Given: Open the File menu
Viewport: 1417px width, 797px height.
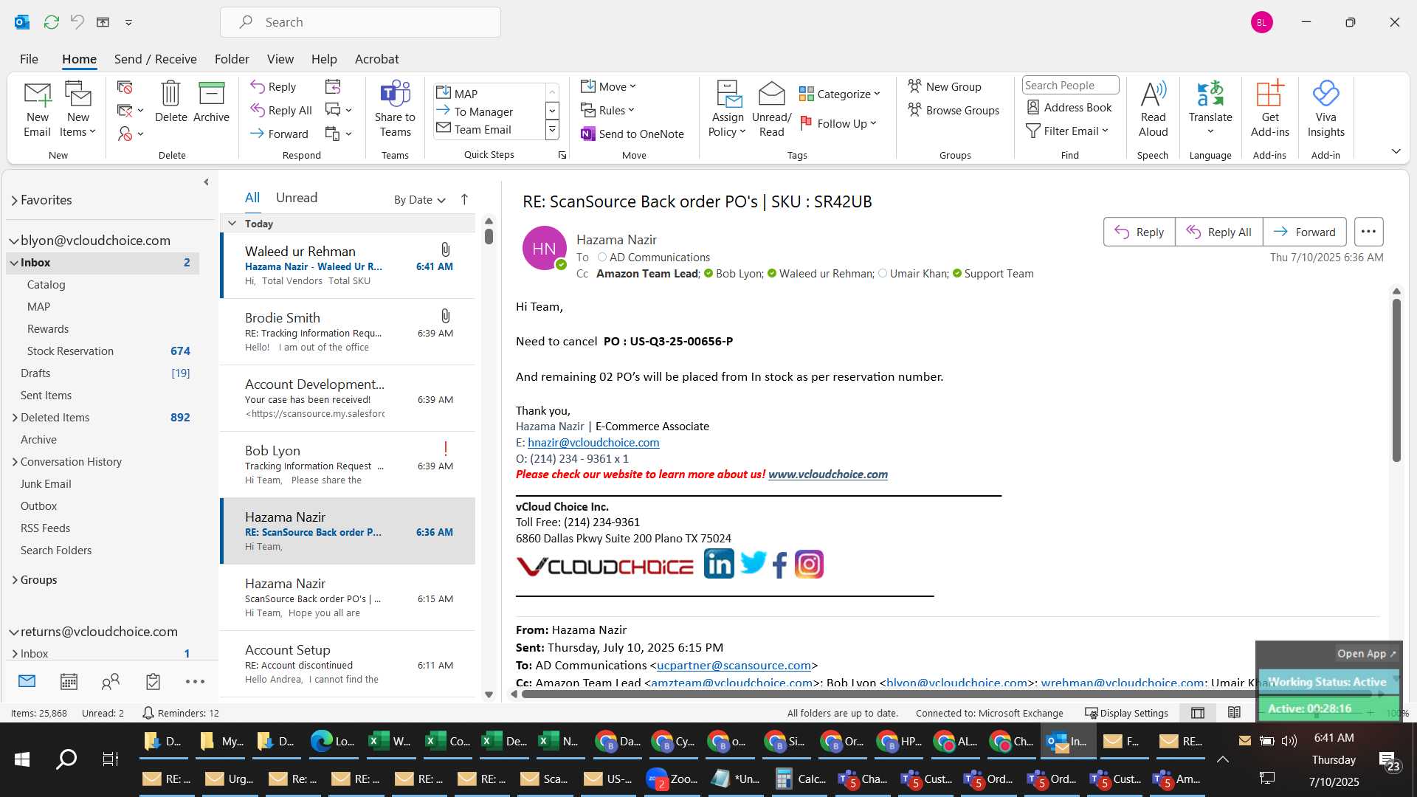Looking at the screenshot, I should pos(29,59).
